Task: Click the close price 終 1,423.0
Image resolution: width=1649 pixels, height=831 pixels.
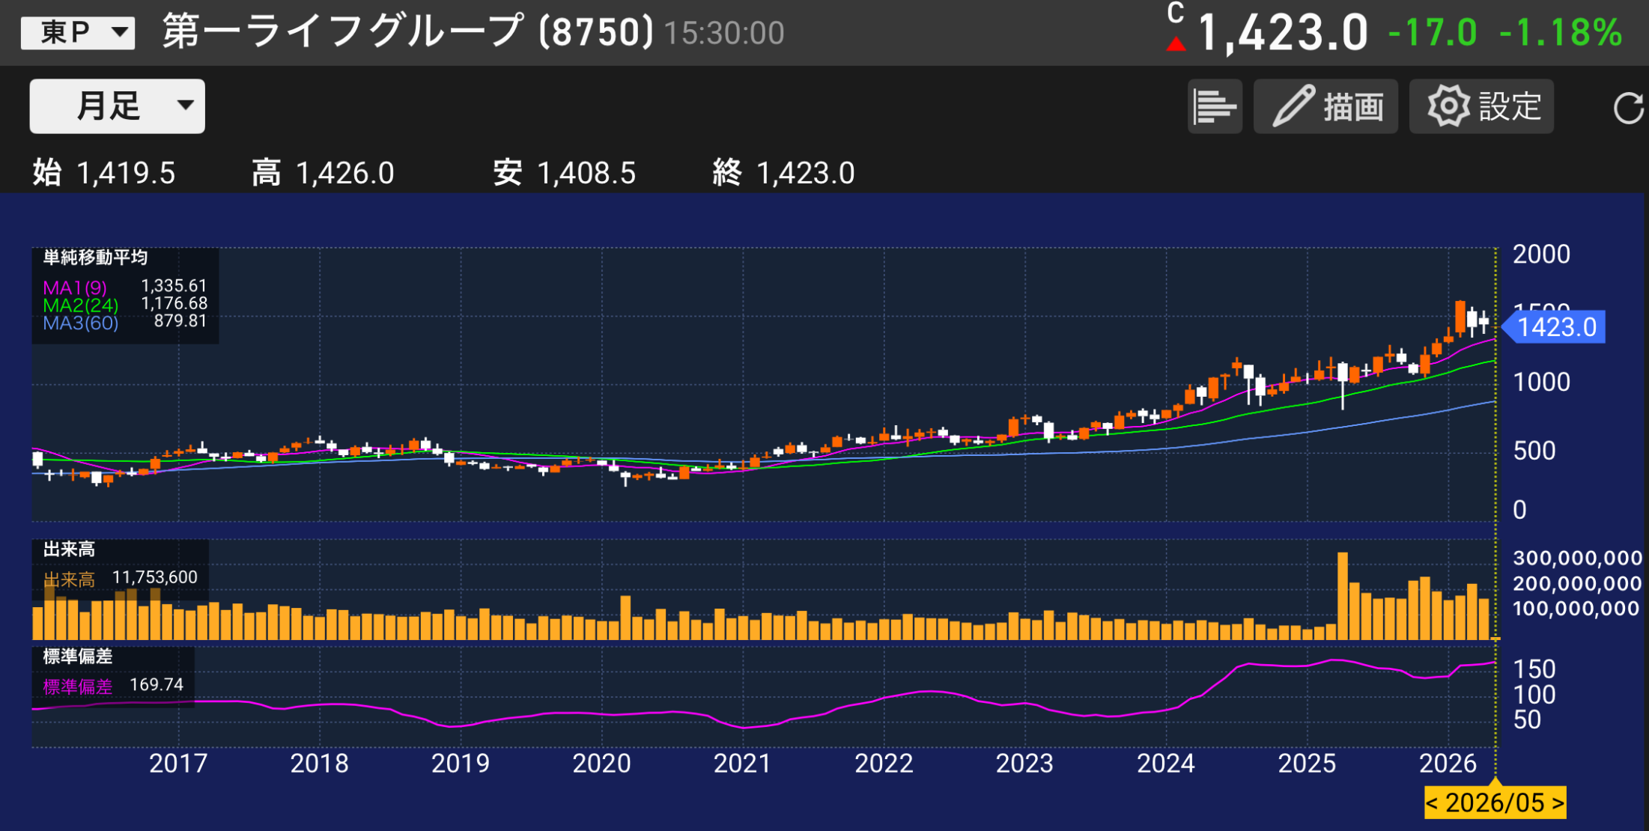Action: tap(783, 173)
